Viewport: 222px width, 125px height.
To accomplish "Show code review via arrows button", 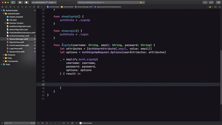I will [211, 2].
